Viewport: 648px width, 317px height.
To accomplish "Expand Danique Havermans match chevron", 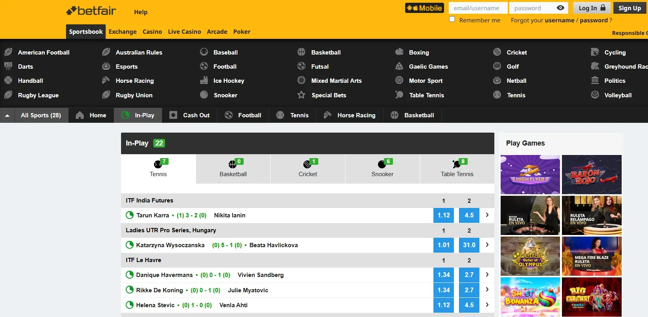I will pos(487,275).
